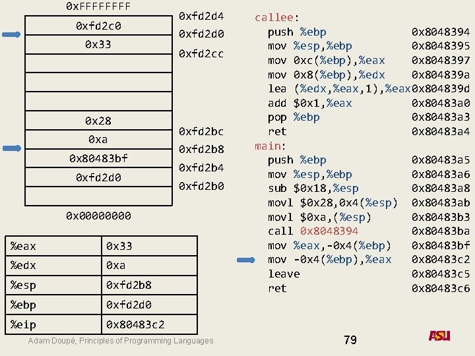Click the code address 0x8048395
Viewport: 475px width, 356px height.
coord(441,45)
